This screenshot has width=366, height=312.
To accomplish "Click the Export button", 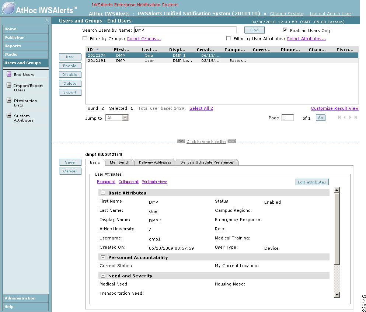I will tap(70, 92).
